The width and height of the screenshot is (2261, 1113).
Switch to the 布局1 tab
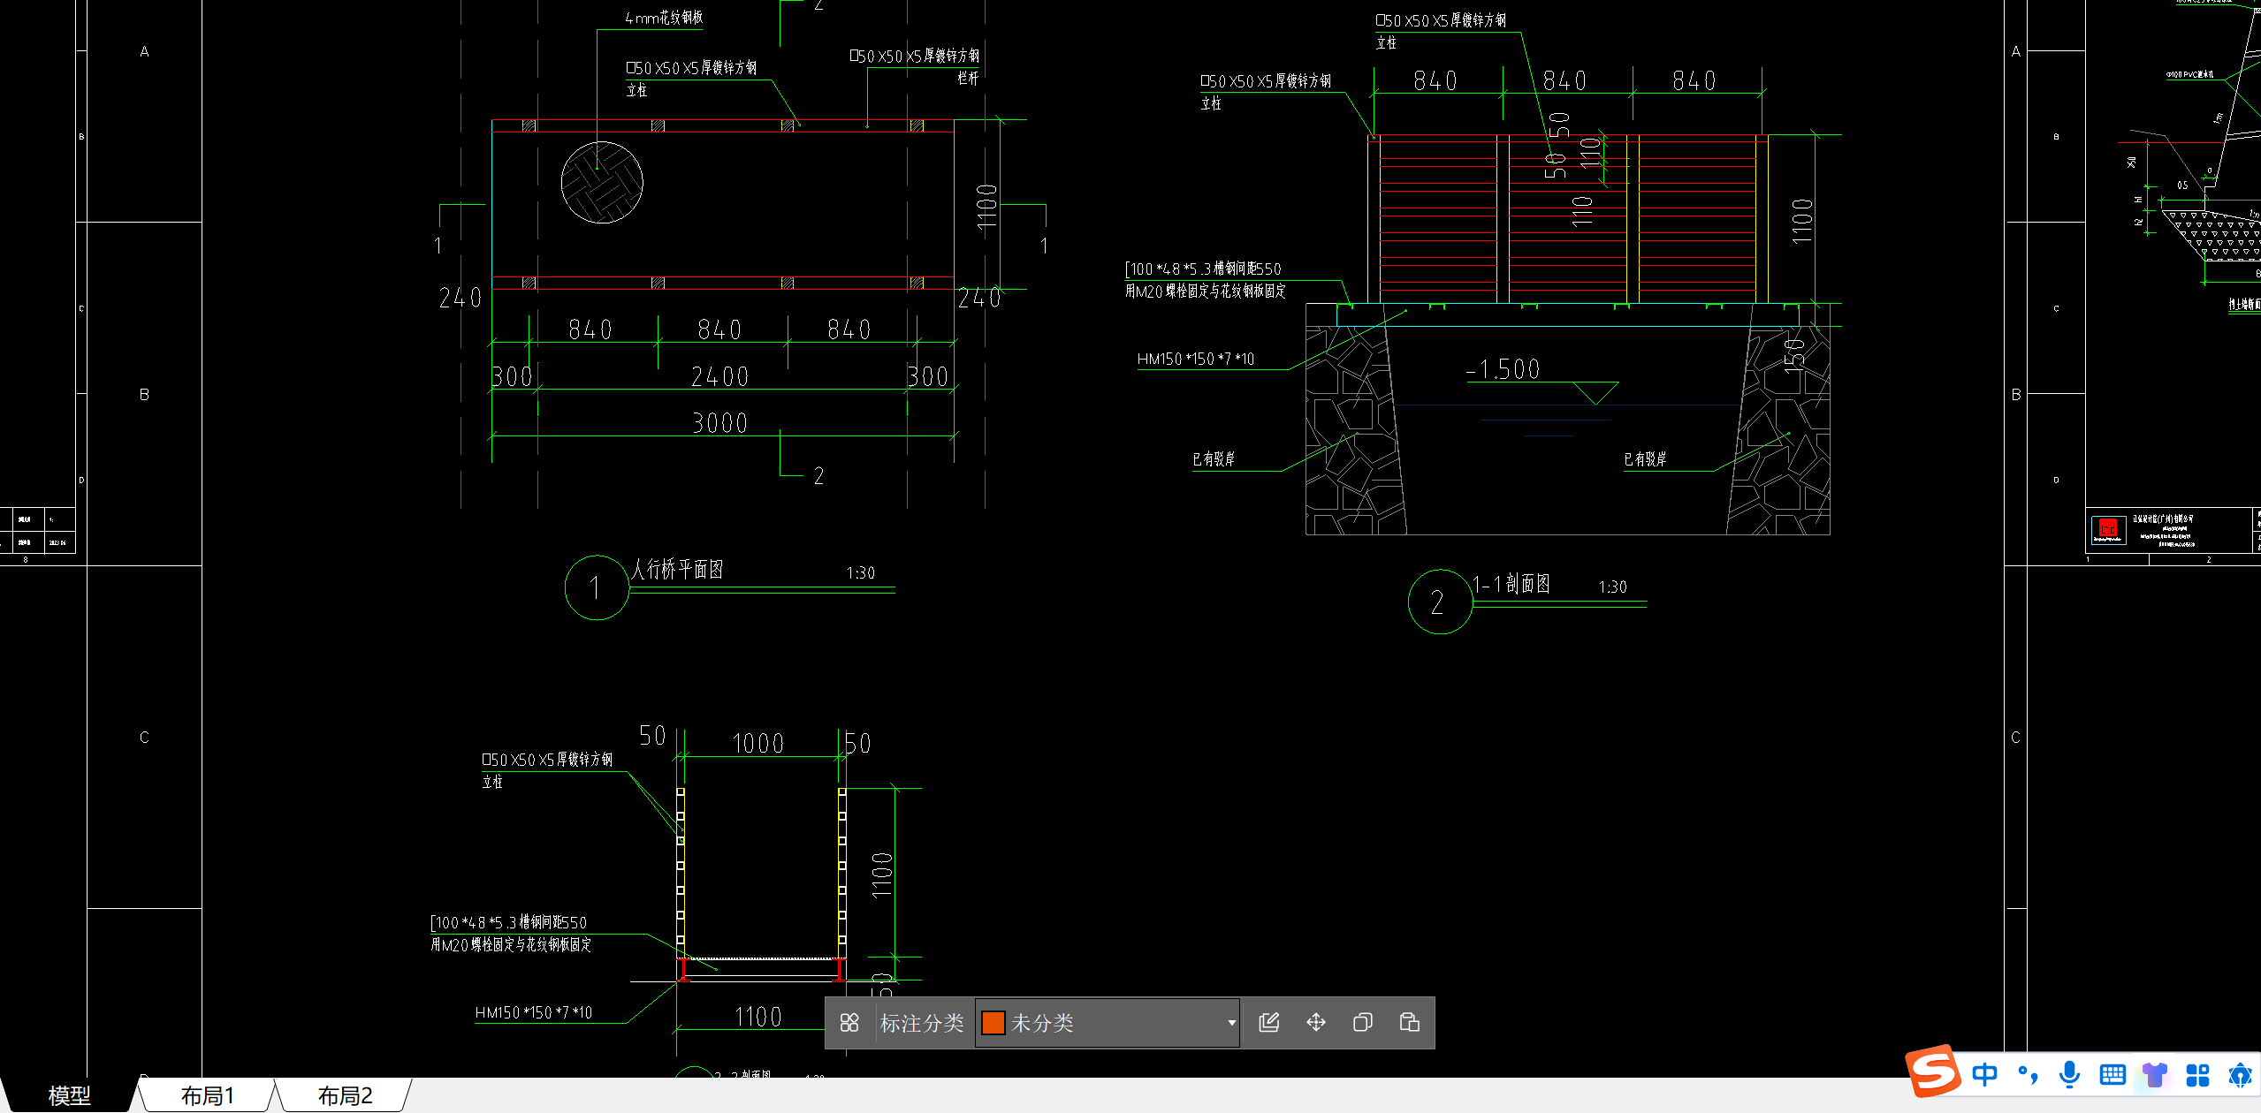208,1096
